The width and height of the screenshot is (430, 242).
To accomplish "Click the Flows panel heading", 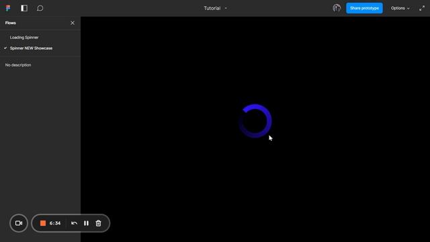I will [11, 23].
